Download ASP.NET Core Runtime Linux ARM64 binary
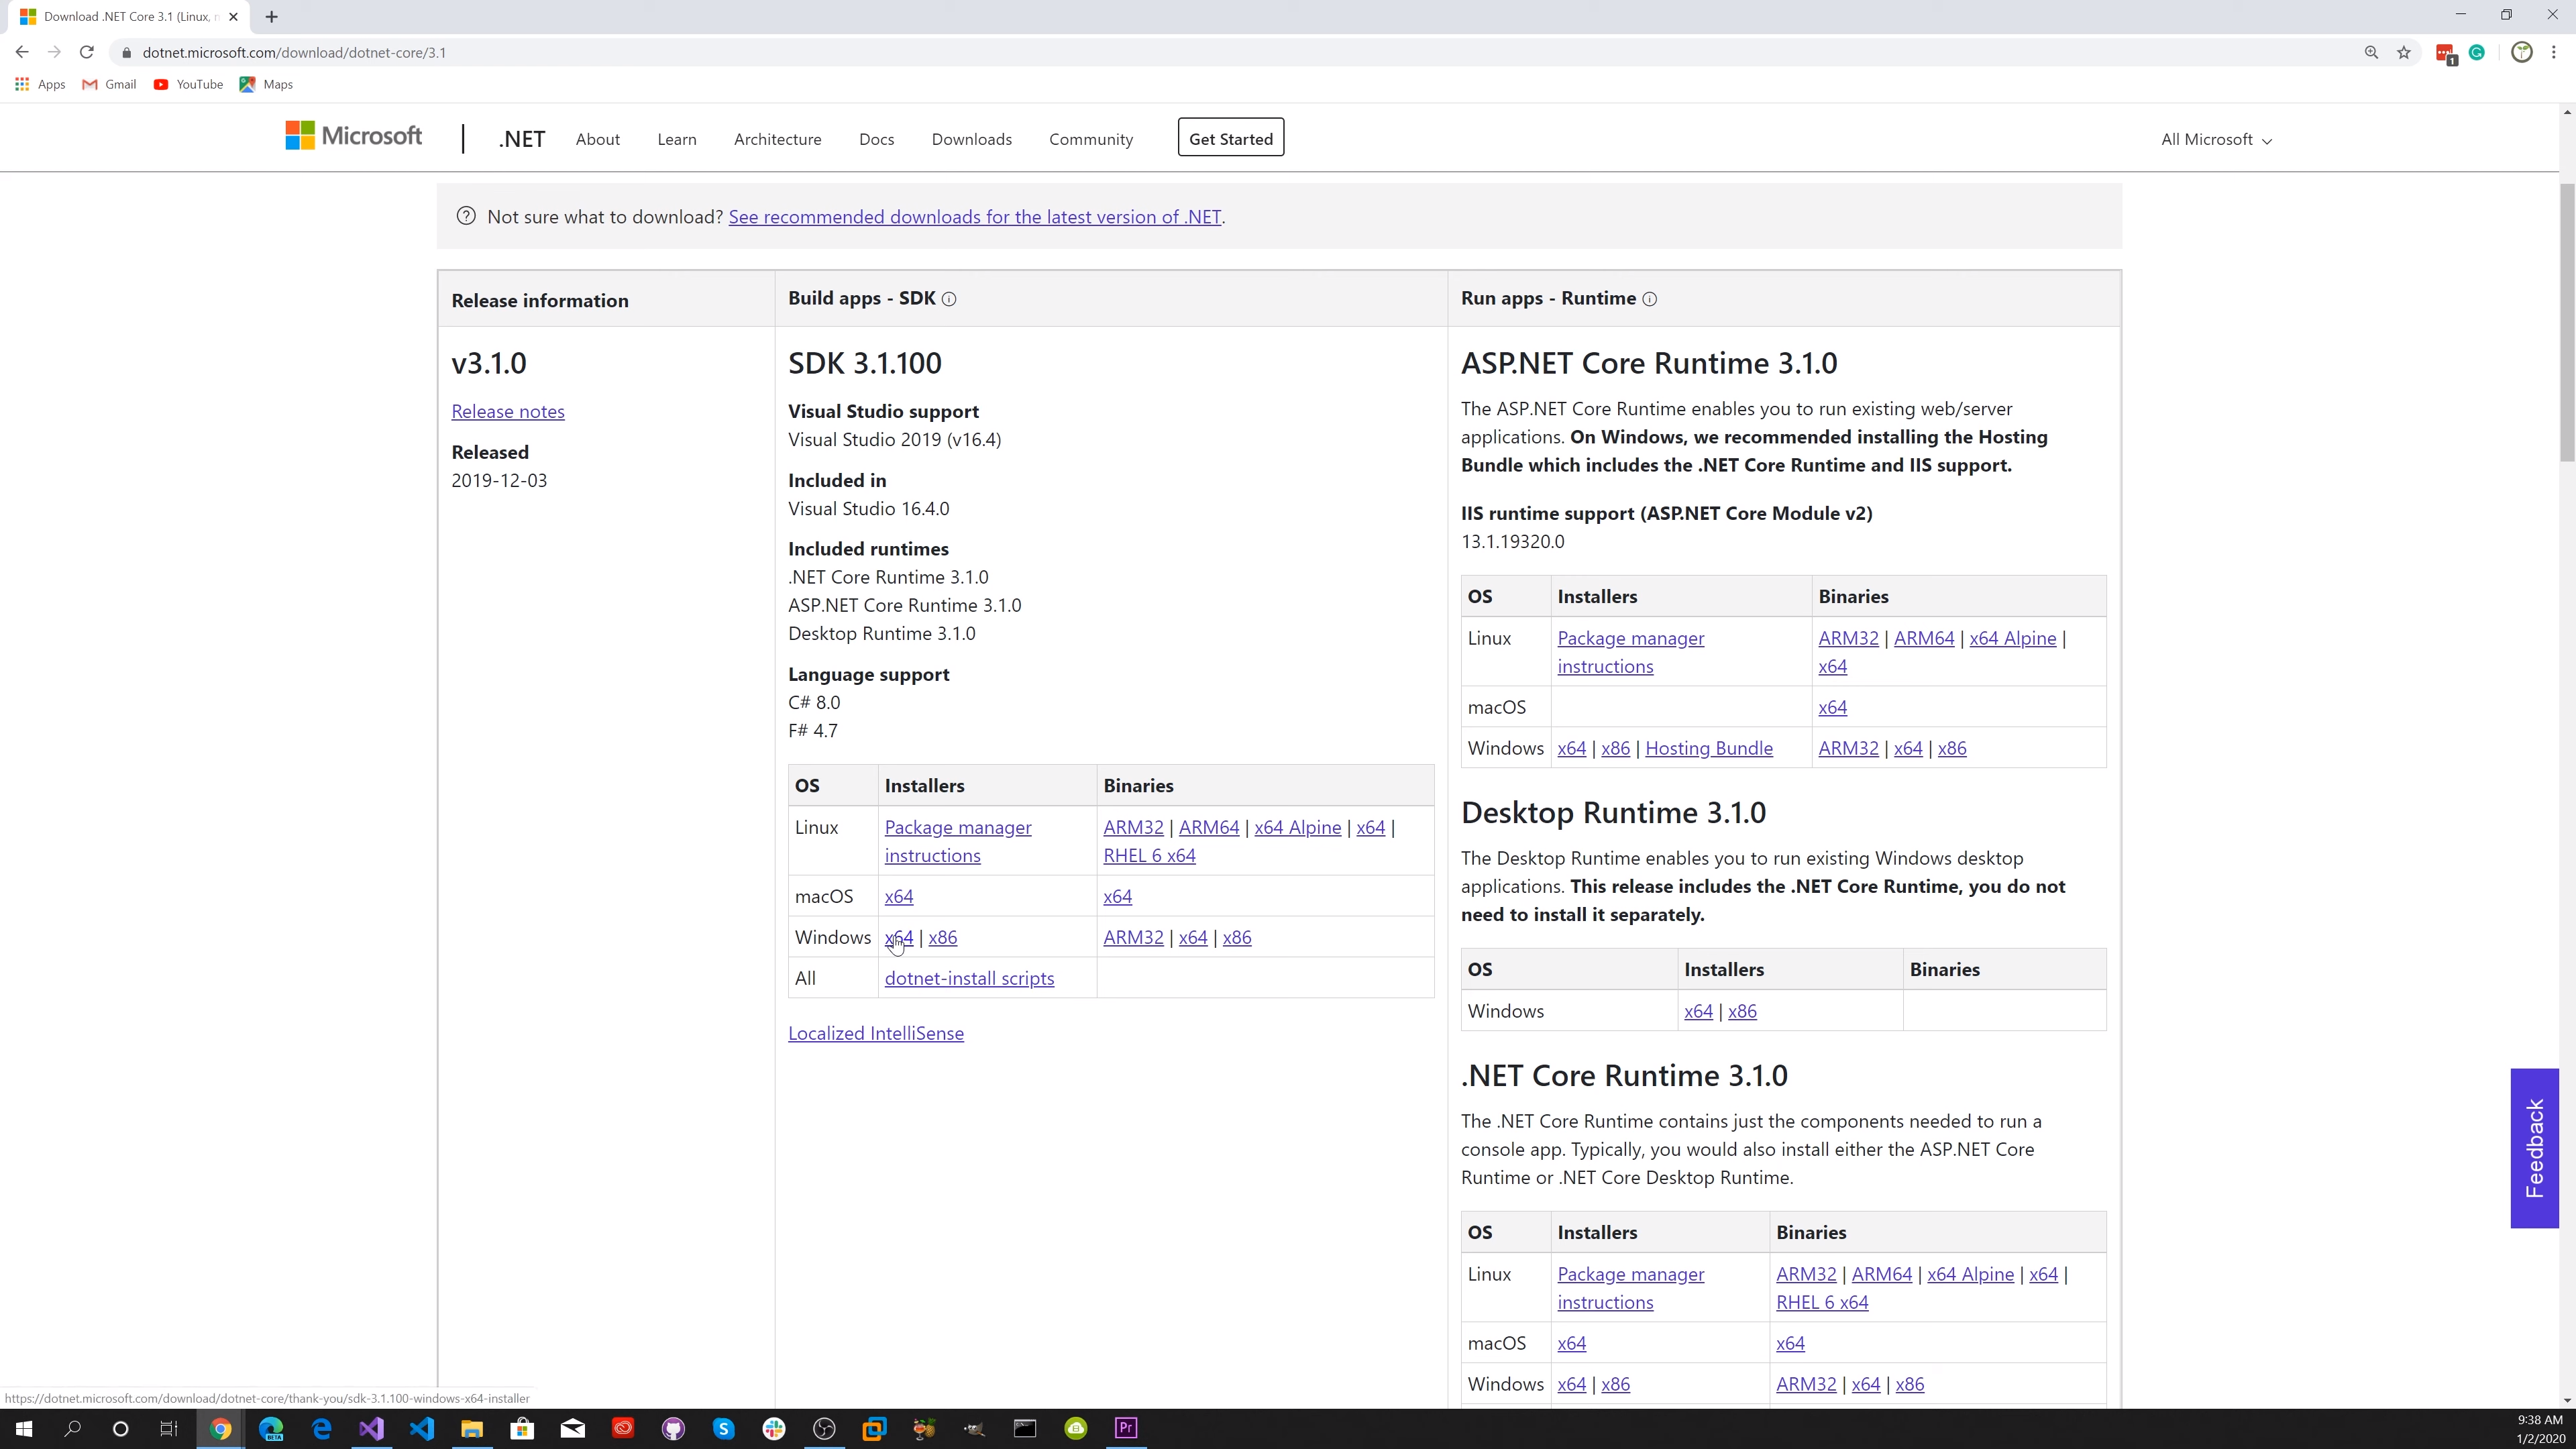The image size is (2576, 1449). (1924, 638)
